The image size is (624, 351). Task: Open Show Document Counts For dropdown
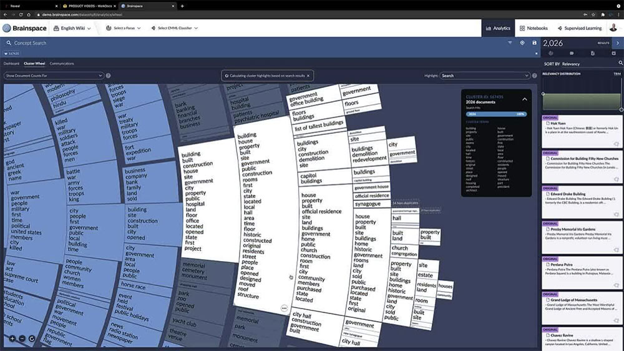point(53,76)
